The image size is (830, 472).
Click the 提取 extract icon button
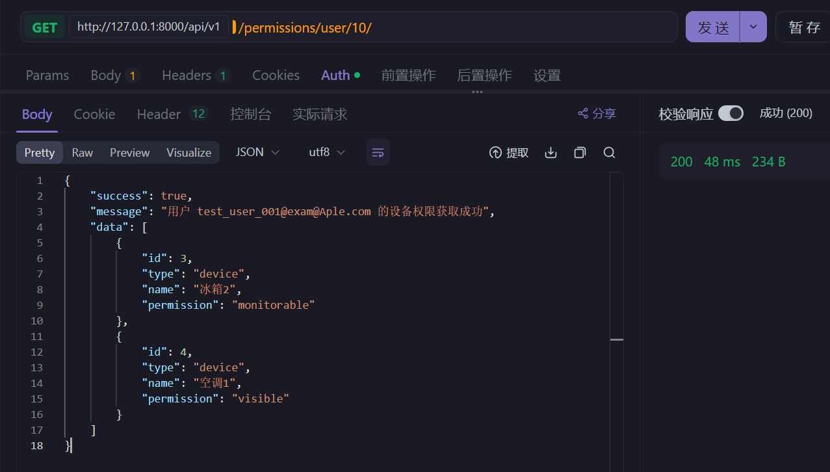coord(508,153)
